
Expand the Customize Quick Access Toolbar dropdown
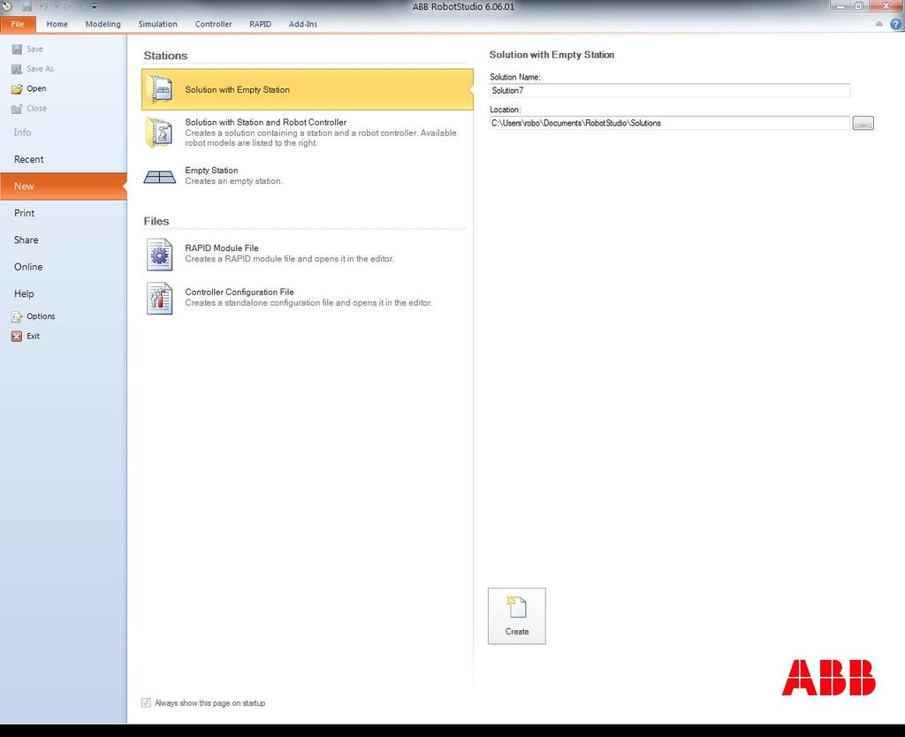click(x=94, y=7)
